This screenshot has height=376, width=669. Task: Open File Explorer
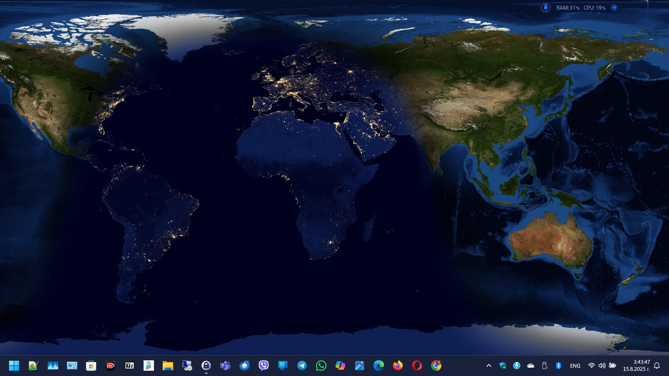168,366
